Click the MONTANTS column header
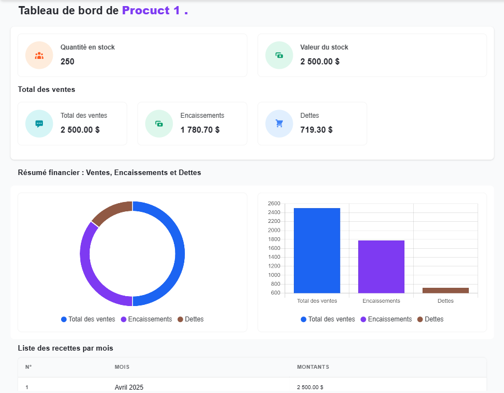This screenshot has width=504, height=393. pyautogui.click(x=313, y=367)
